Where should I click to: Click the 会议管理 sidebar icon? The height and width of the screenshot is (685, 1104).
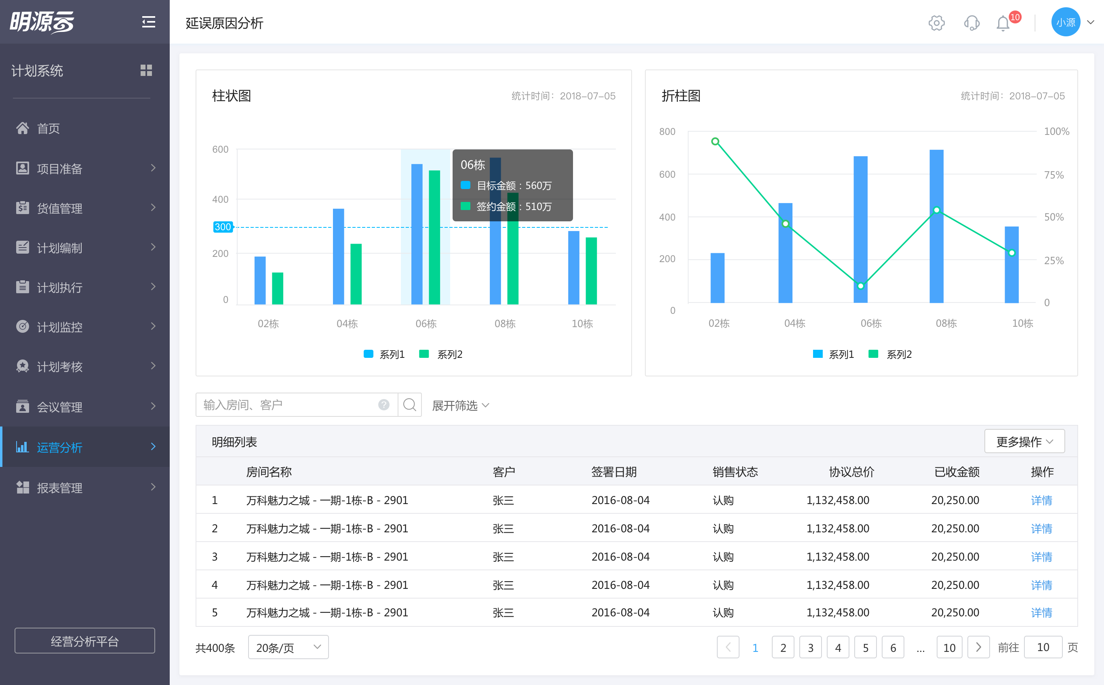pyautogui.click(x=22, y=406)
